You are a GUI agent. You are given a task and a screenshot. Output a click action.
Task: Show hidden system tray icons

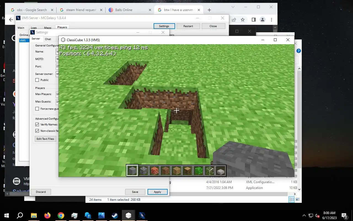point(304,215)
